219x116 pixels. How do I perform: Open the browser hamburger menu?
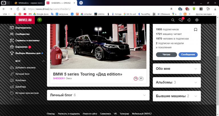tap(194, 3)
